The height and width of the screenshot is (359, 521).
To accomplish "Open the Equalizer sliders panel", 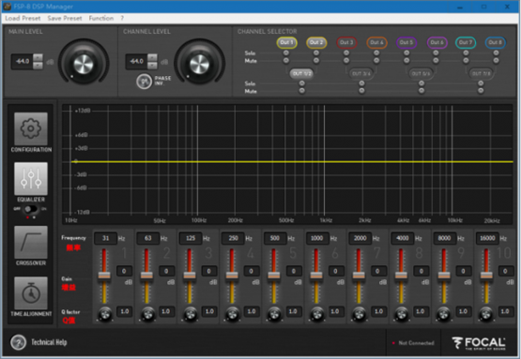I will click(31, 178).
